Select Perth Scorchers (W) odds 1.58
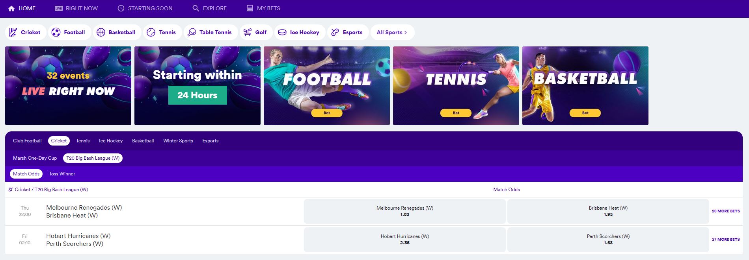The image size is (749, 260). [608, 240]
